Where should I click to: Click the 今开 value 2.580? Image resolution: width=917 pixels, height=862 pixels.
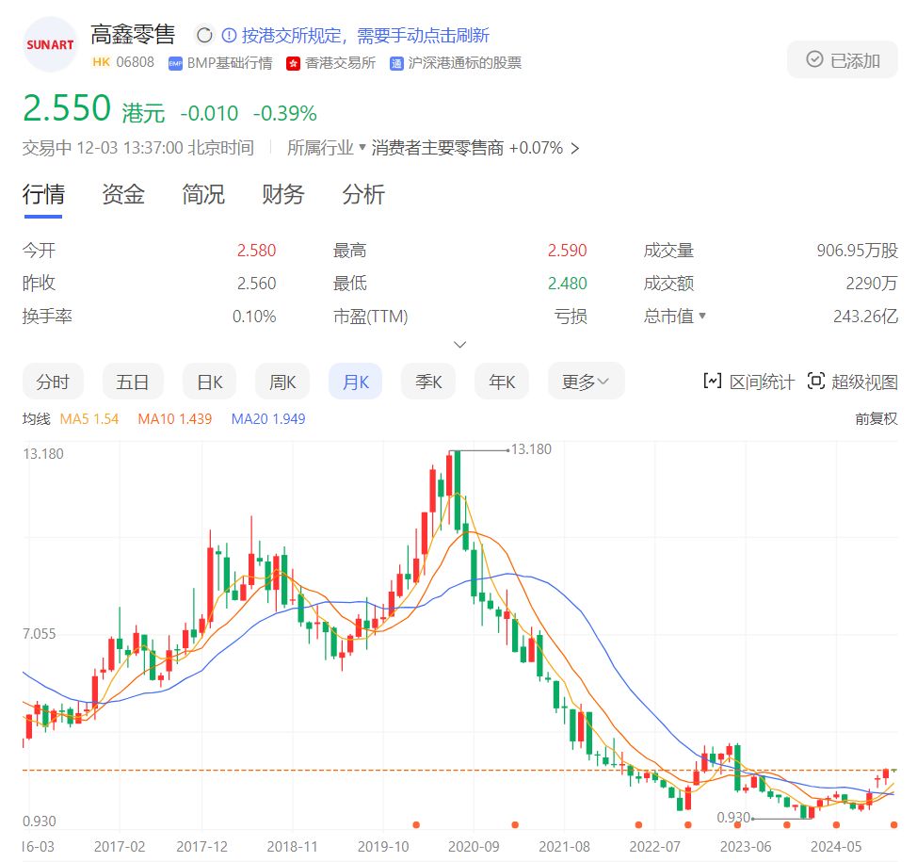tap(256, 251)
